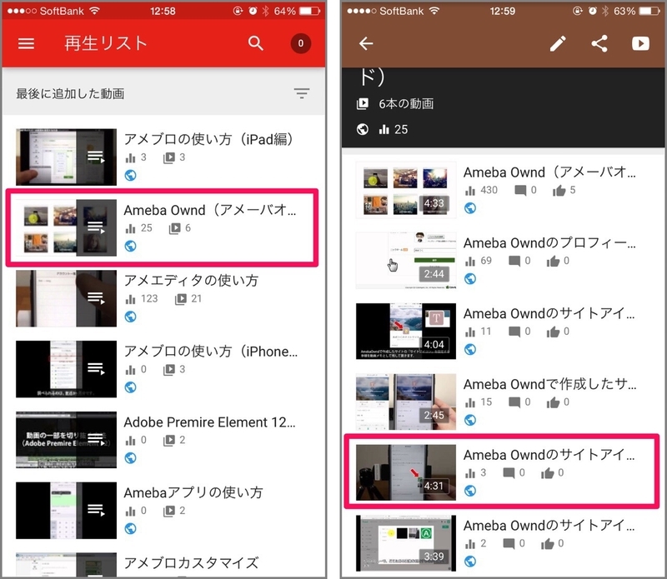Tap the globe icon in the dark playlist header

pyautogui.click(x=363, y=129)
